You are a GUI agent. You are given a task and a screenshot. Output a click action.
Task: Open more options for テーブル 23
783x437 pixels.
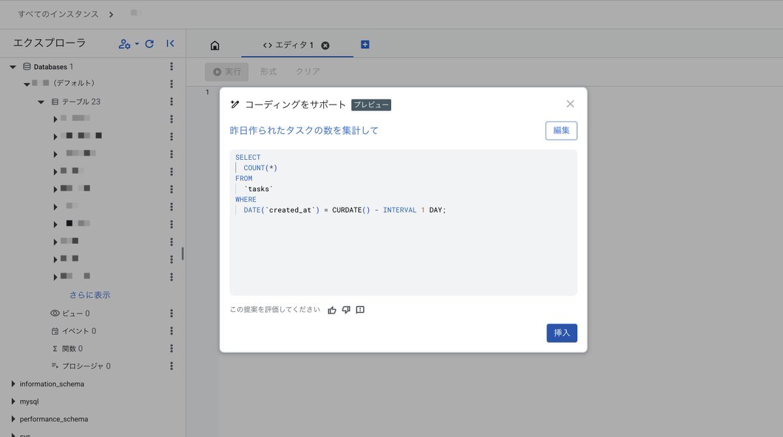click(171, 101)
